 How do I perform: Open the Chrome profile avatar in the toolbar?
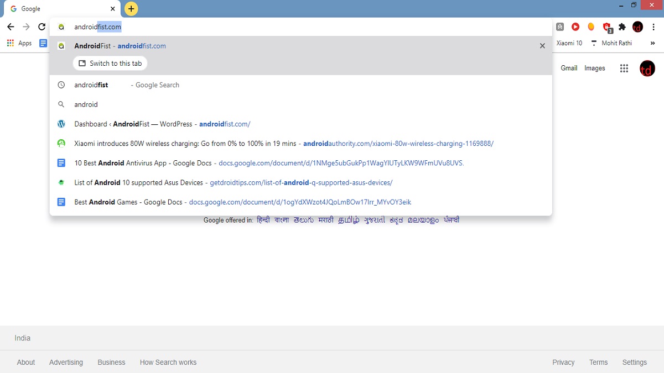[x=637, y=27]
